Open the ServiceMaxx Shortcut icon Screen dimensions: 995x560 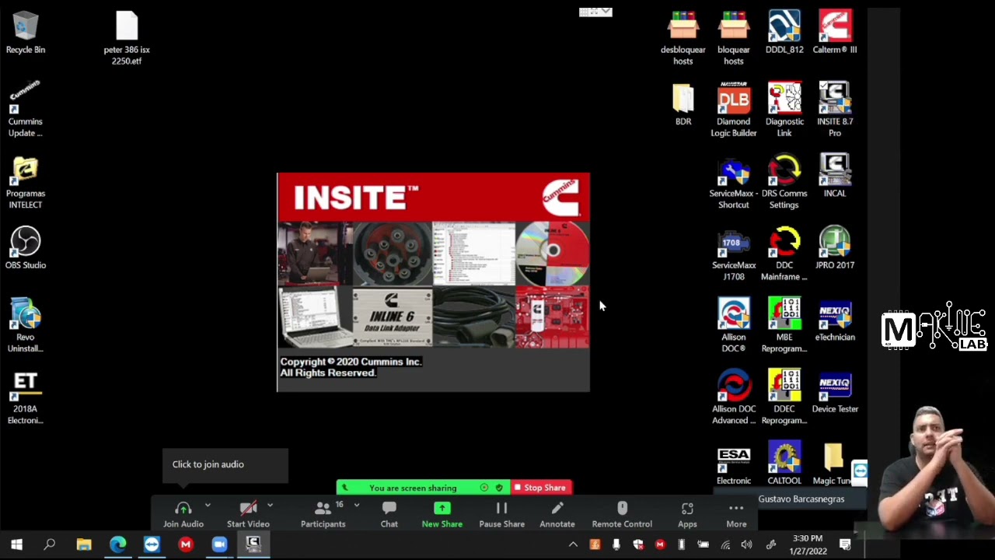pyautogui.click(x=734, y=183)
